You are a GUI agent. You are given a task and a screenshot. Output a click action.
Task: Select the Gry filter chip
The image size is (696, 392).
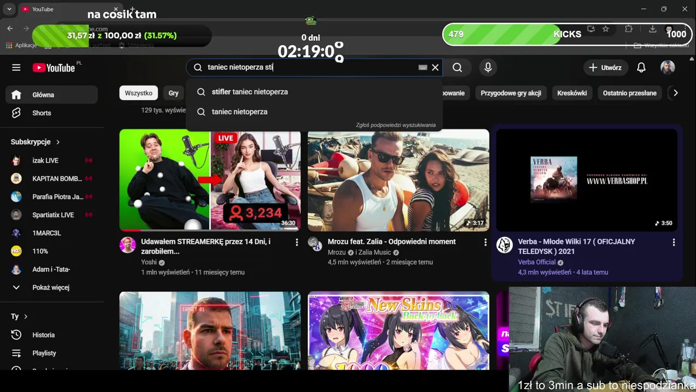pos(173,93)
